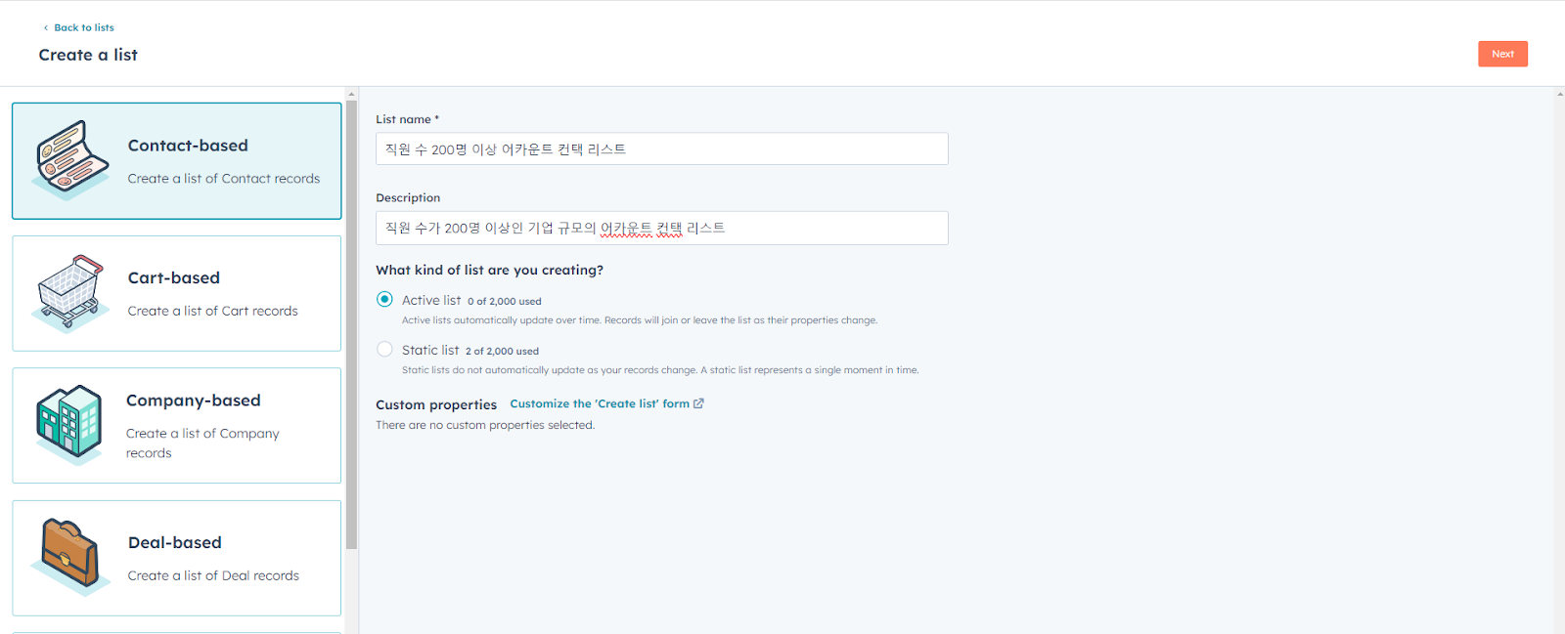Click the Description input field
Viewport: 1565px width, 634px height.
662,228
